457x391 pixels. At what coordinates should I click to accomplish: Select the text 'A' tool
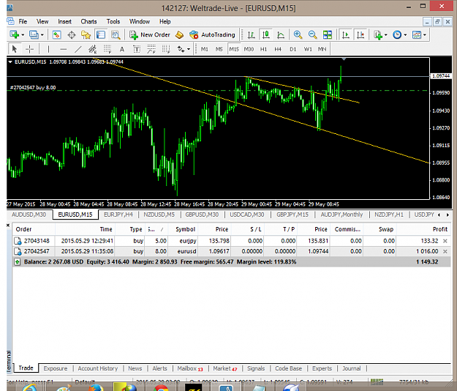(122, 49)
